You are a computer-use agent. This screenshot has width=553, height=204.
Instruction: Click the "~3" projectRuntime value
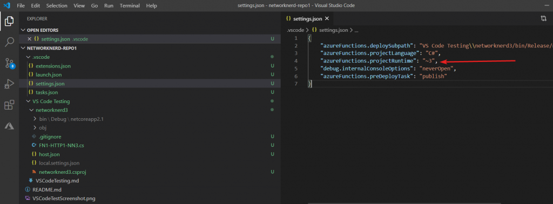pos(428,60)
